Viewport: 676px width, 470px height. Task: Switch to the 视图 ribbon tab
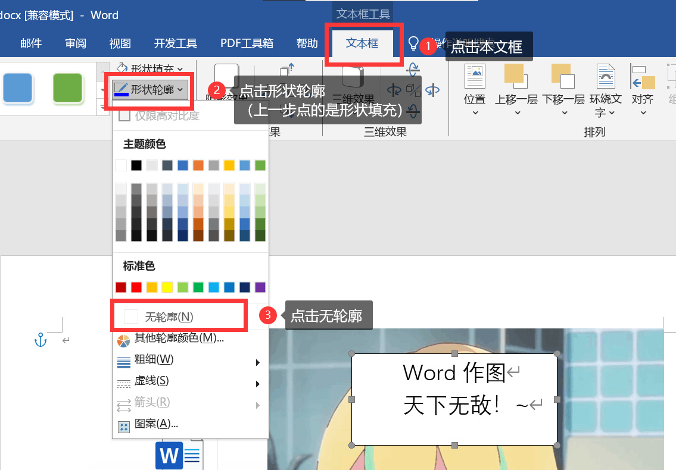click(x=120, y=43)
